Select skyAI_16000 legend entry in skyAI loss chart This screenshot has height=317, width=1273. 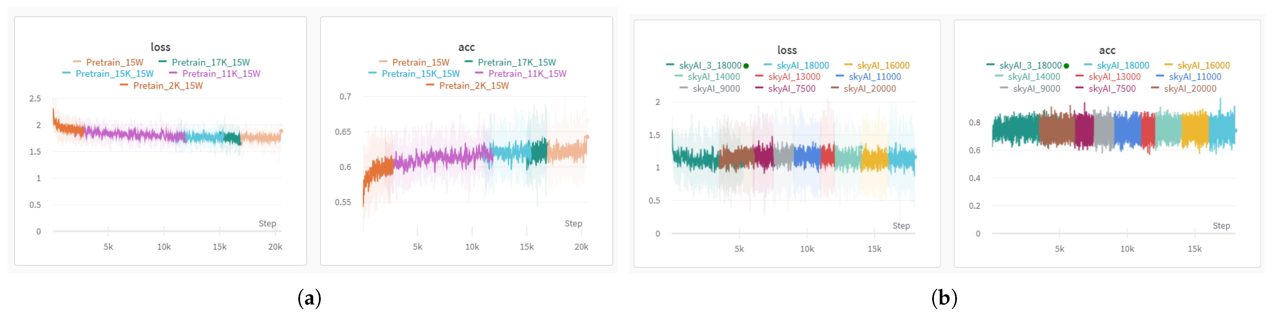click(883, 65)
